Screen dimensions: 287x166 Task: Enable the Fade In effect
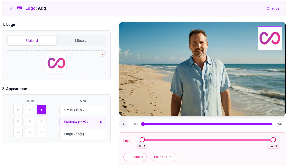tap(135, 157)
